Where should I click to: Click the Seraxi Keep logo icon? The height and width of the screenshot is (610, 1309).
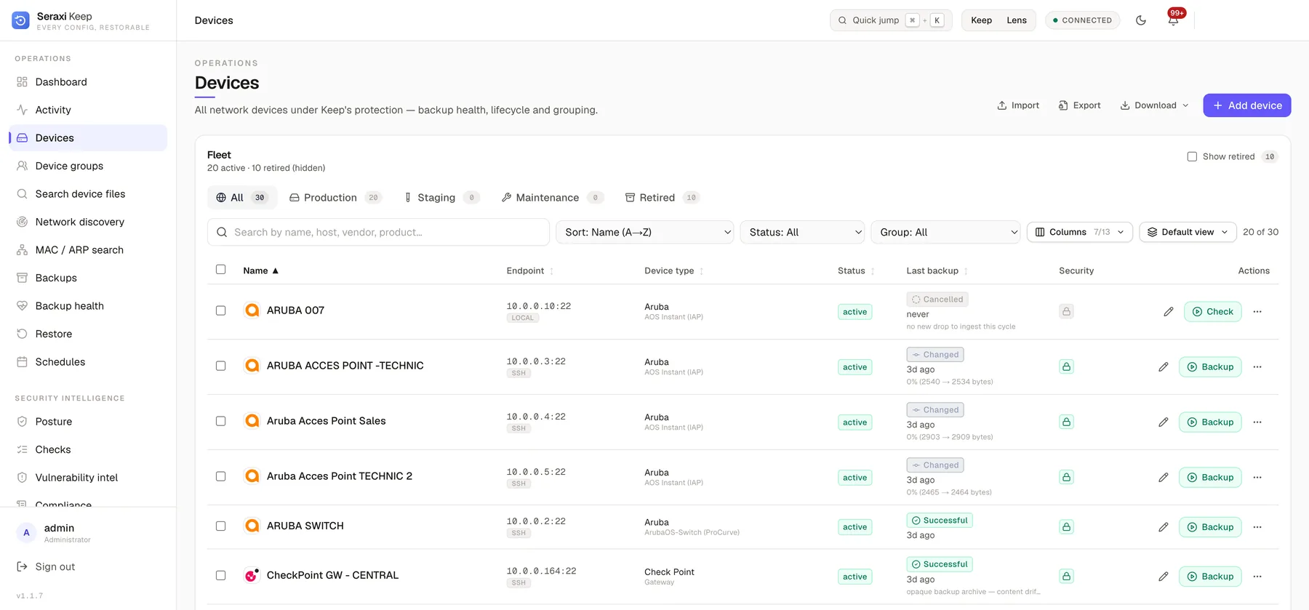[x=21, y=20]
